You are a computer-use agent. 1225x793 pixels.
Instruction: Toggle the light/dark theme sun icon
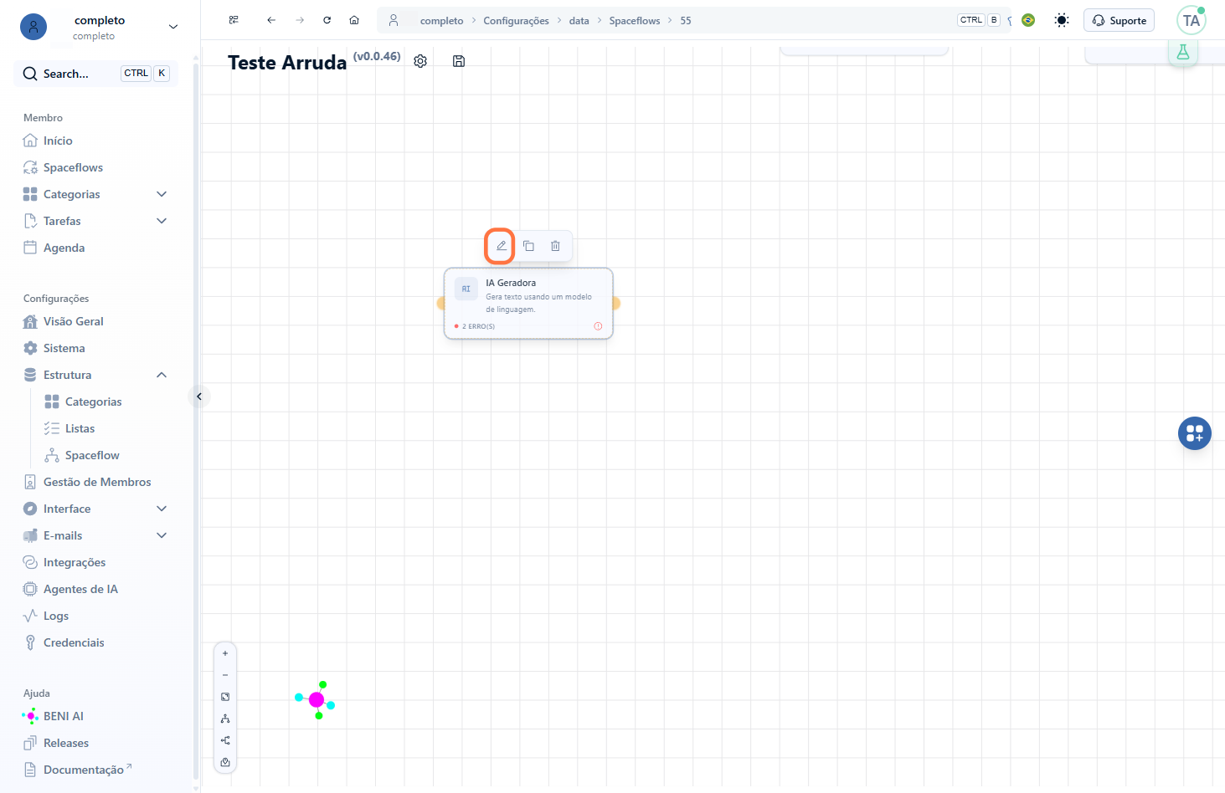(1062, 20)
